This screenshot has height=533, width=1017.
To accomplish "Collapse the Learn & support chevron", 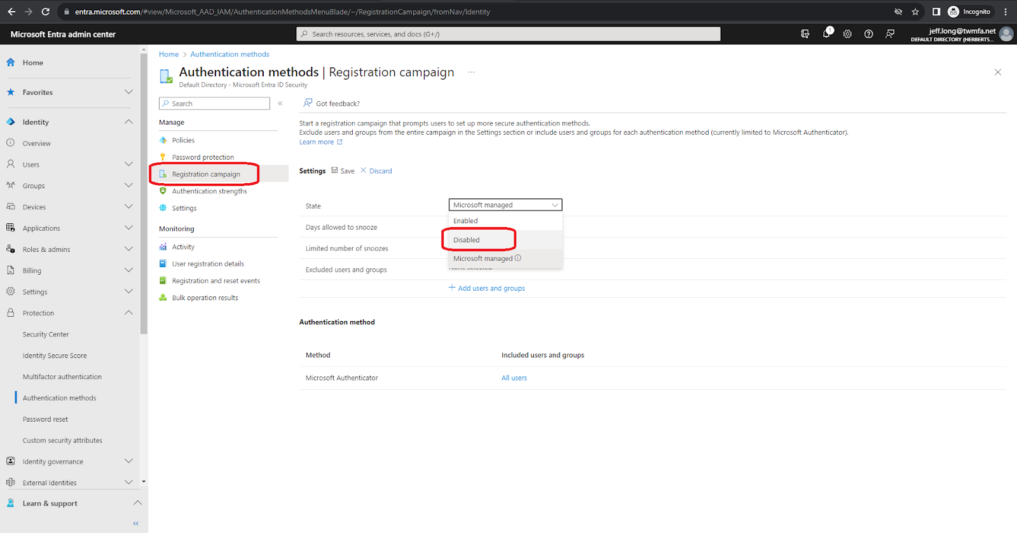I will [137, 503].
